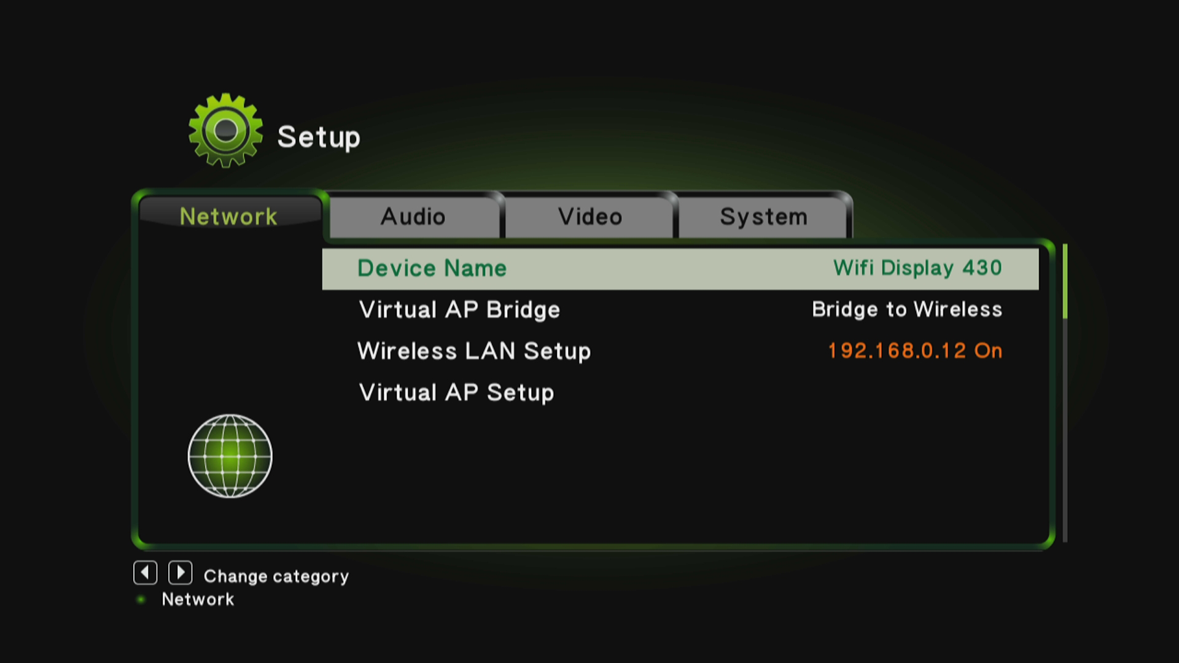Click the Wifi Display 430 value
1179x663 pixels.
pyautogui.click(x=917, y=268)
